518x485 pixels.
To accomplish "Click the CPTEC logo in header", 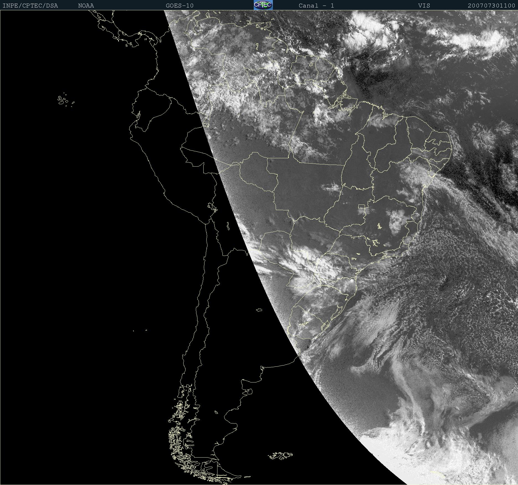I will tap(263, 5).
